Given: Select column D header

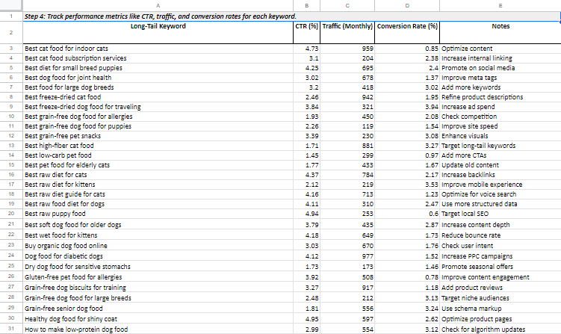Looking at the screenshot, I should (407, 5).
